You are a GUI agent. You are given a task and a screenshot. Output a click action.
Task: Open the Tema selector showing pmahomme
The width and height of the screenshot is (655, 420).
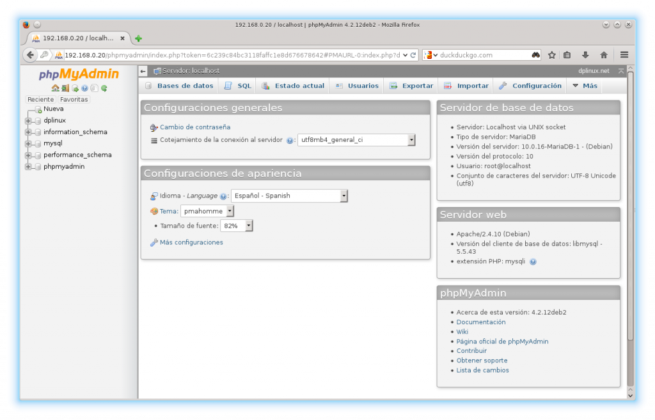coord(207,210)
